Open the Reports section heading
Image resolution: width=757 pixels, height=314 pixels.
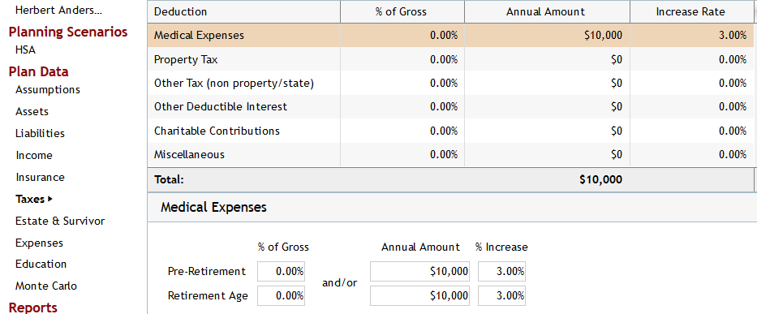(32, 308)
